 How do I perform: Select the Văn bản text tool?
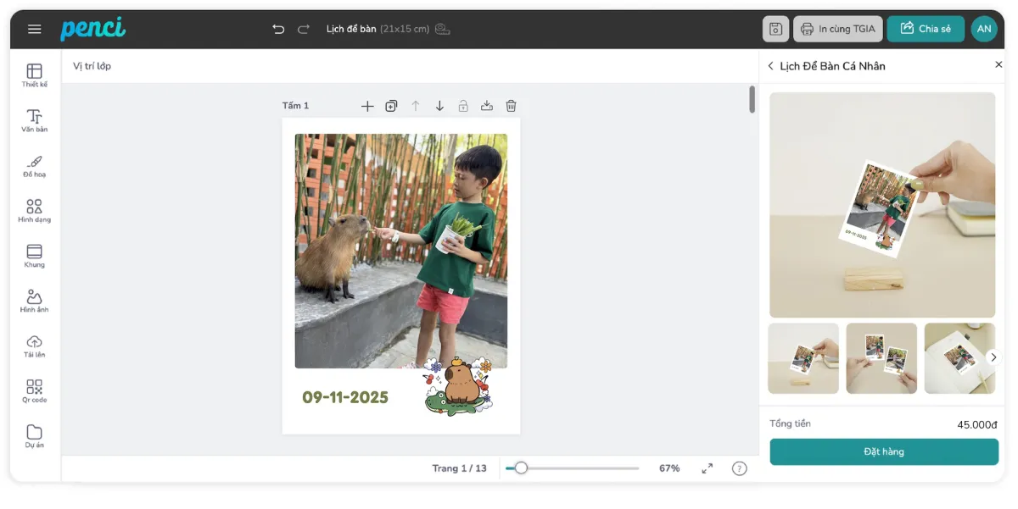pyautogui.click(x=35, y=120)
